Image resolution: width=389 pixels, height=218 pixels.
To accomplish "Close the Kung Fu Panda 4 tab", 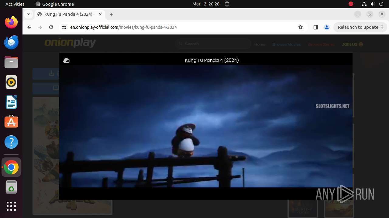I will pyautogui.click(x=100, y=14).
